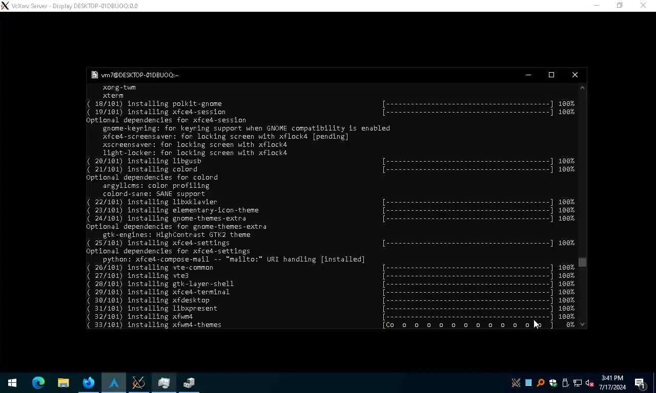Click the 'installing libxklavier' line

pos(152,202)
